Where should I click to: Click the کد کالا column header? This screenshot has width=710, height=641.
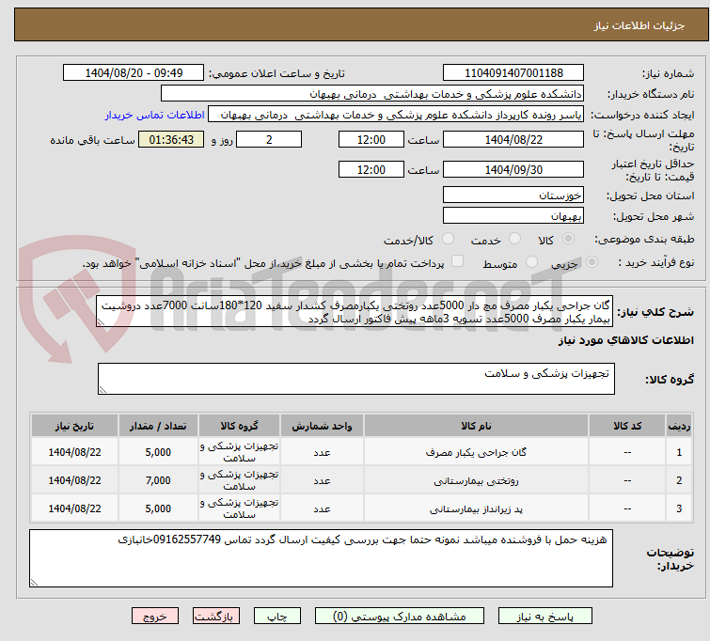coord(627,426)
